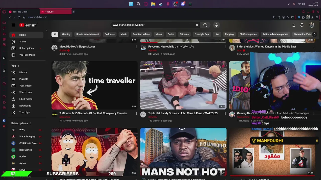Open the YouTube guide hamburger menu

[x=13, y=25]
